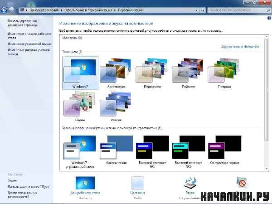Click the control panel icon in address bar
The height and width of the screenshot is (204, 272).
(22, 10)
